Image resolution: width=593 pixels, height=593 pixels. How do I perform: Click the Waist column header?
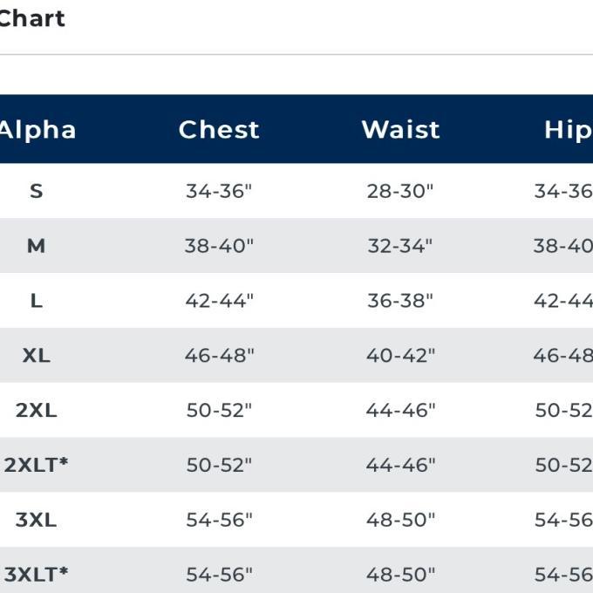400,130
